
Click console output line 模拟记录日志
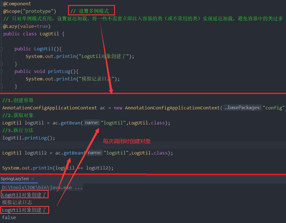[17, 202]
